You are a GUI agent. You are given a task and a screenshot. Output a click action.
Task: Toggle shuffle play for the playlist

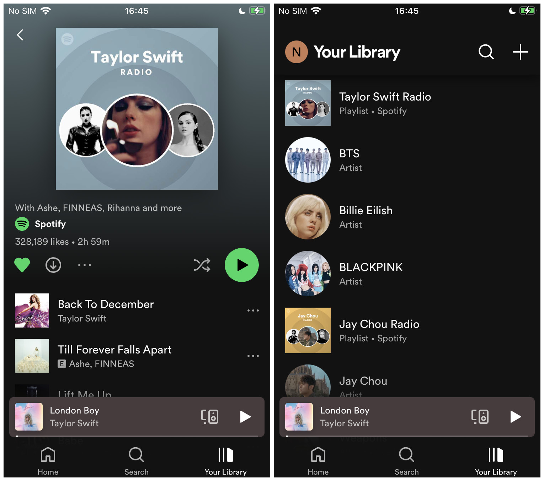(x=202, y=265)
